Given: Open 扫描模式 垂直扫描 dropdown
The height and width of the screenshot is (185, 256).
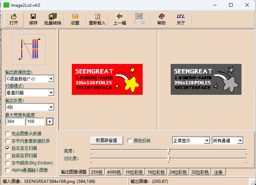Looking at the screenshot, I should 51,93.
